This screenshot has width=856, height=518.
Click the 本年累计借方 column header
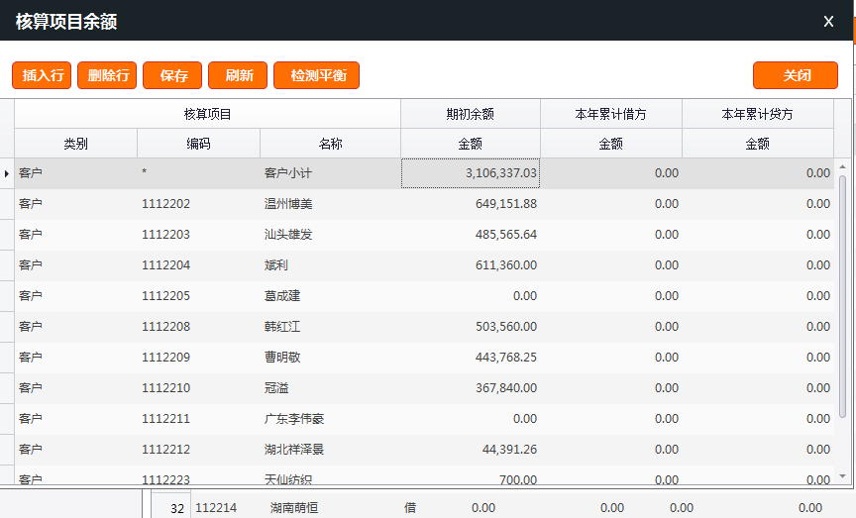(610, 114)
